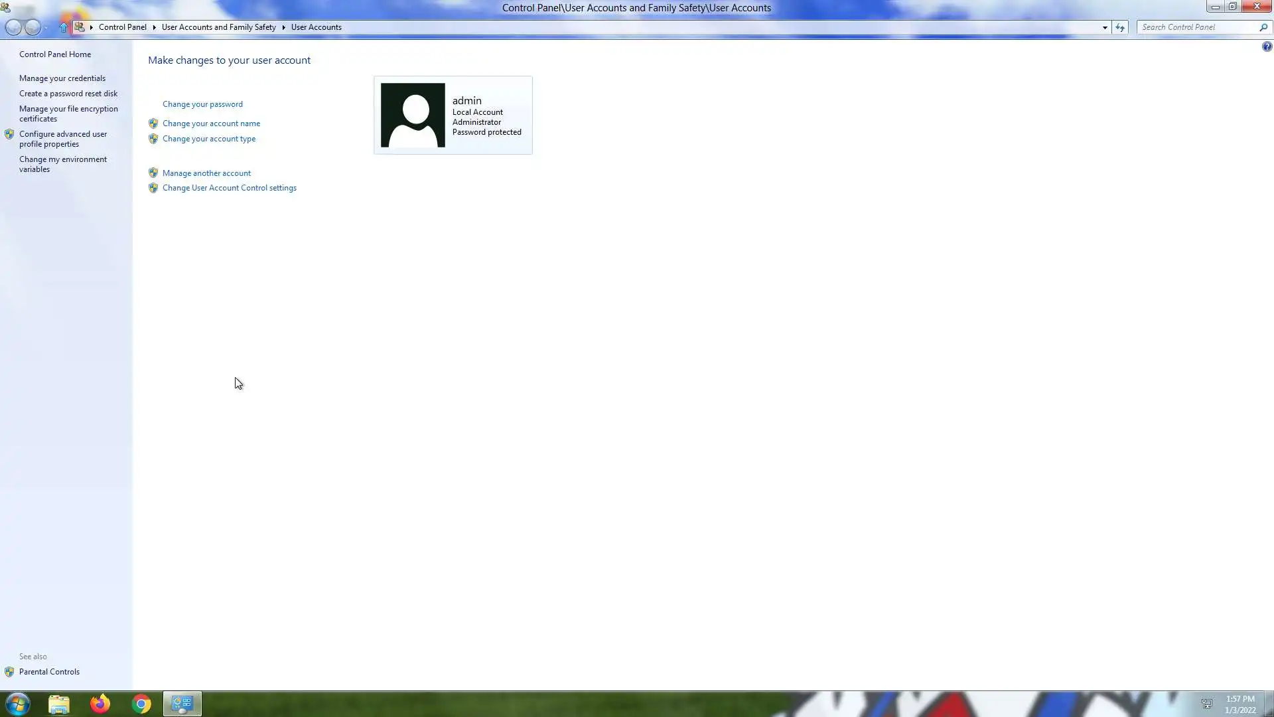
Task: Select the User Accounts and Family Safety breadcrumb
Action: pyautogui.click(x=218, y=27)
